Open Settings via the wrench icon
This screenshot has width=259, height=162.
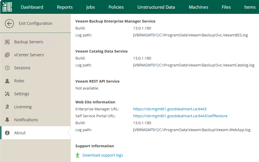[x=8, y=94]
